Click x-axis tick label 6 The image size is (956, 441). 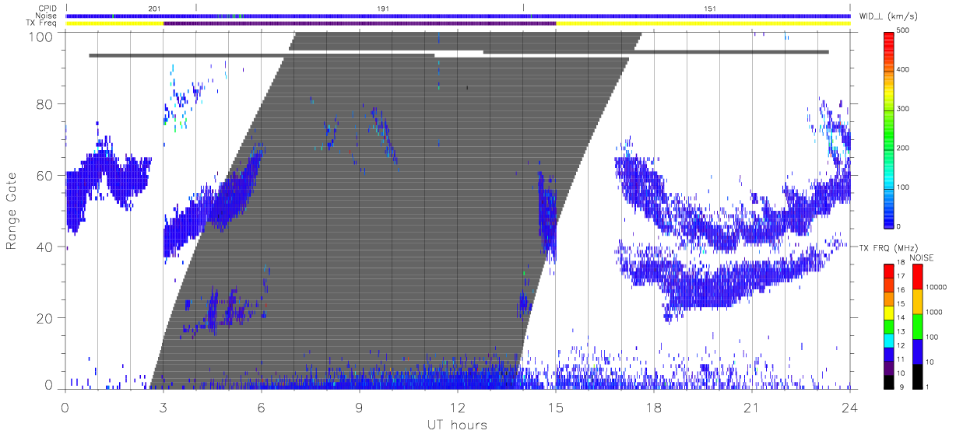pos(261,407)
